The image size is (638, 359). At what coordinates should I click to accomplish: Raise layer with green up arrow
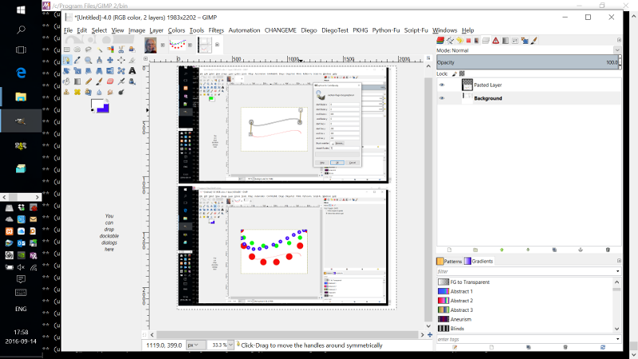[x=502, y=250]
